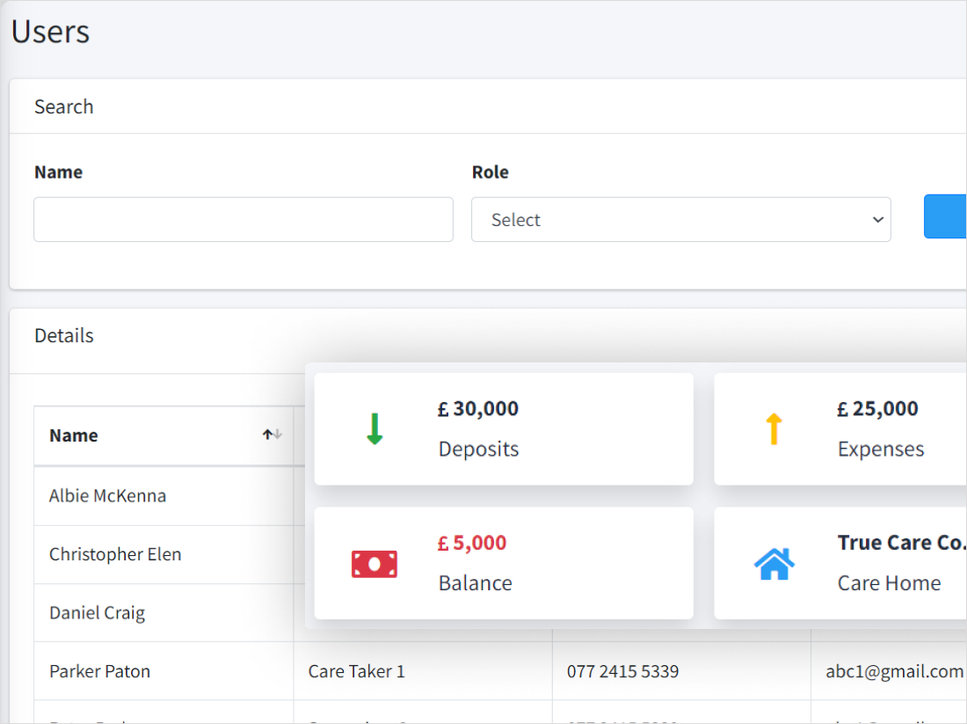The image size is (967, 724).
Task: Open the True Care Co. card title
Action: tap(901, 543)
